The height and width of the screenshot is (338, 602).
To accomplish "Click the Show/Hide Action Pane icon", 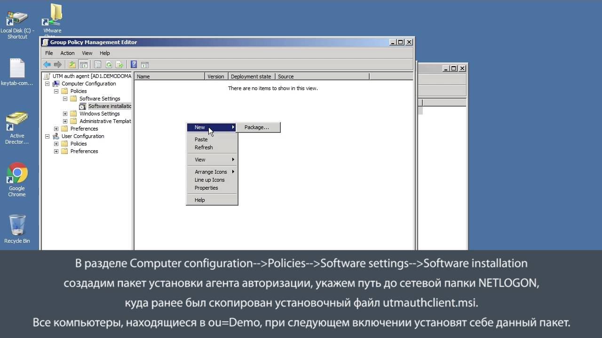I will [145, 65].
